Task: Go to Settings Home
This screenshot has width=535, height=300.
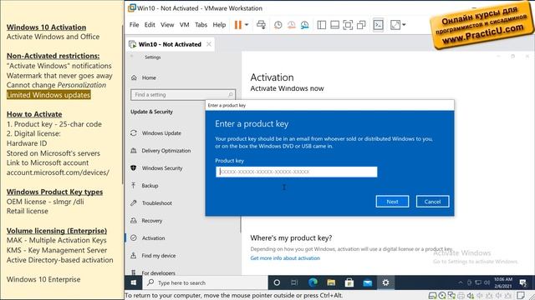Action: click(149, 77)
